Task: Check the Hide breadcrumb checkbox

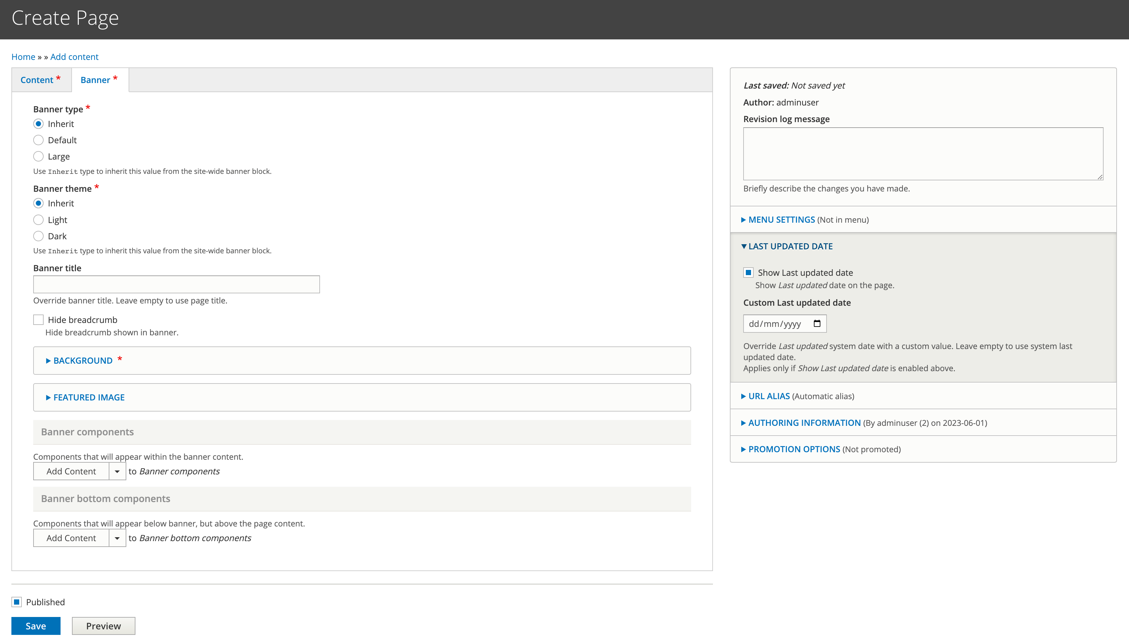Action: point(38,320)
